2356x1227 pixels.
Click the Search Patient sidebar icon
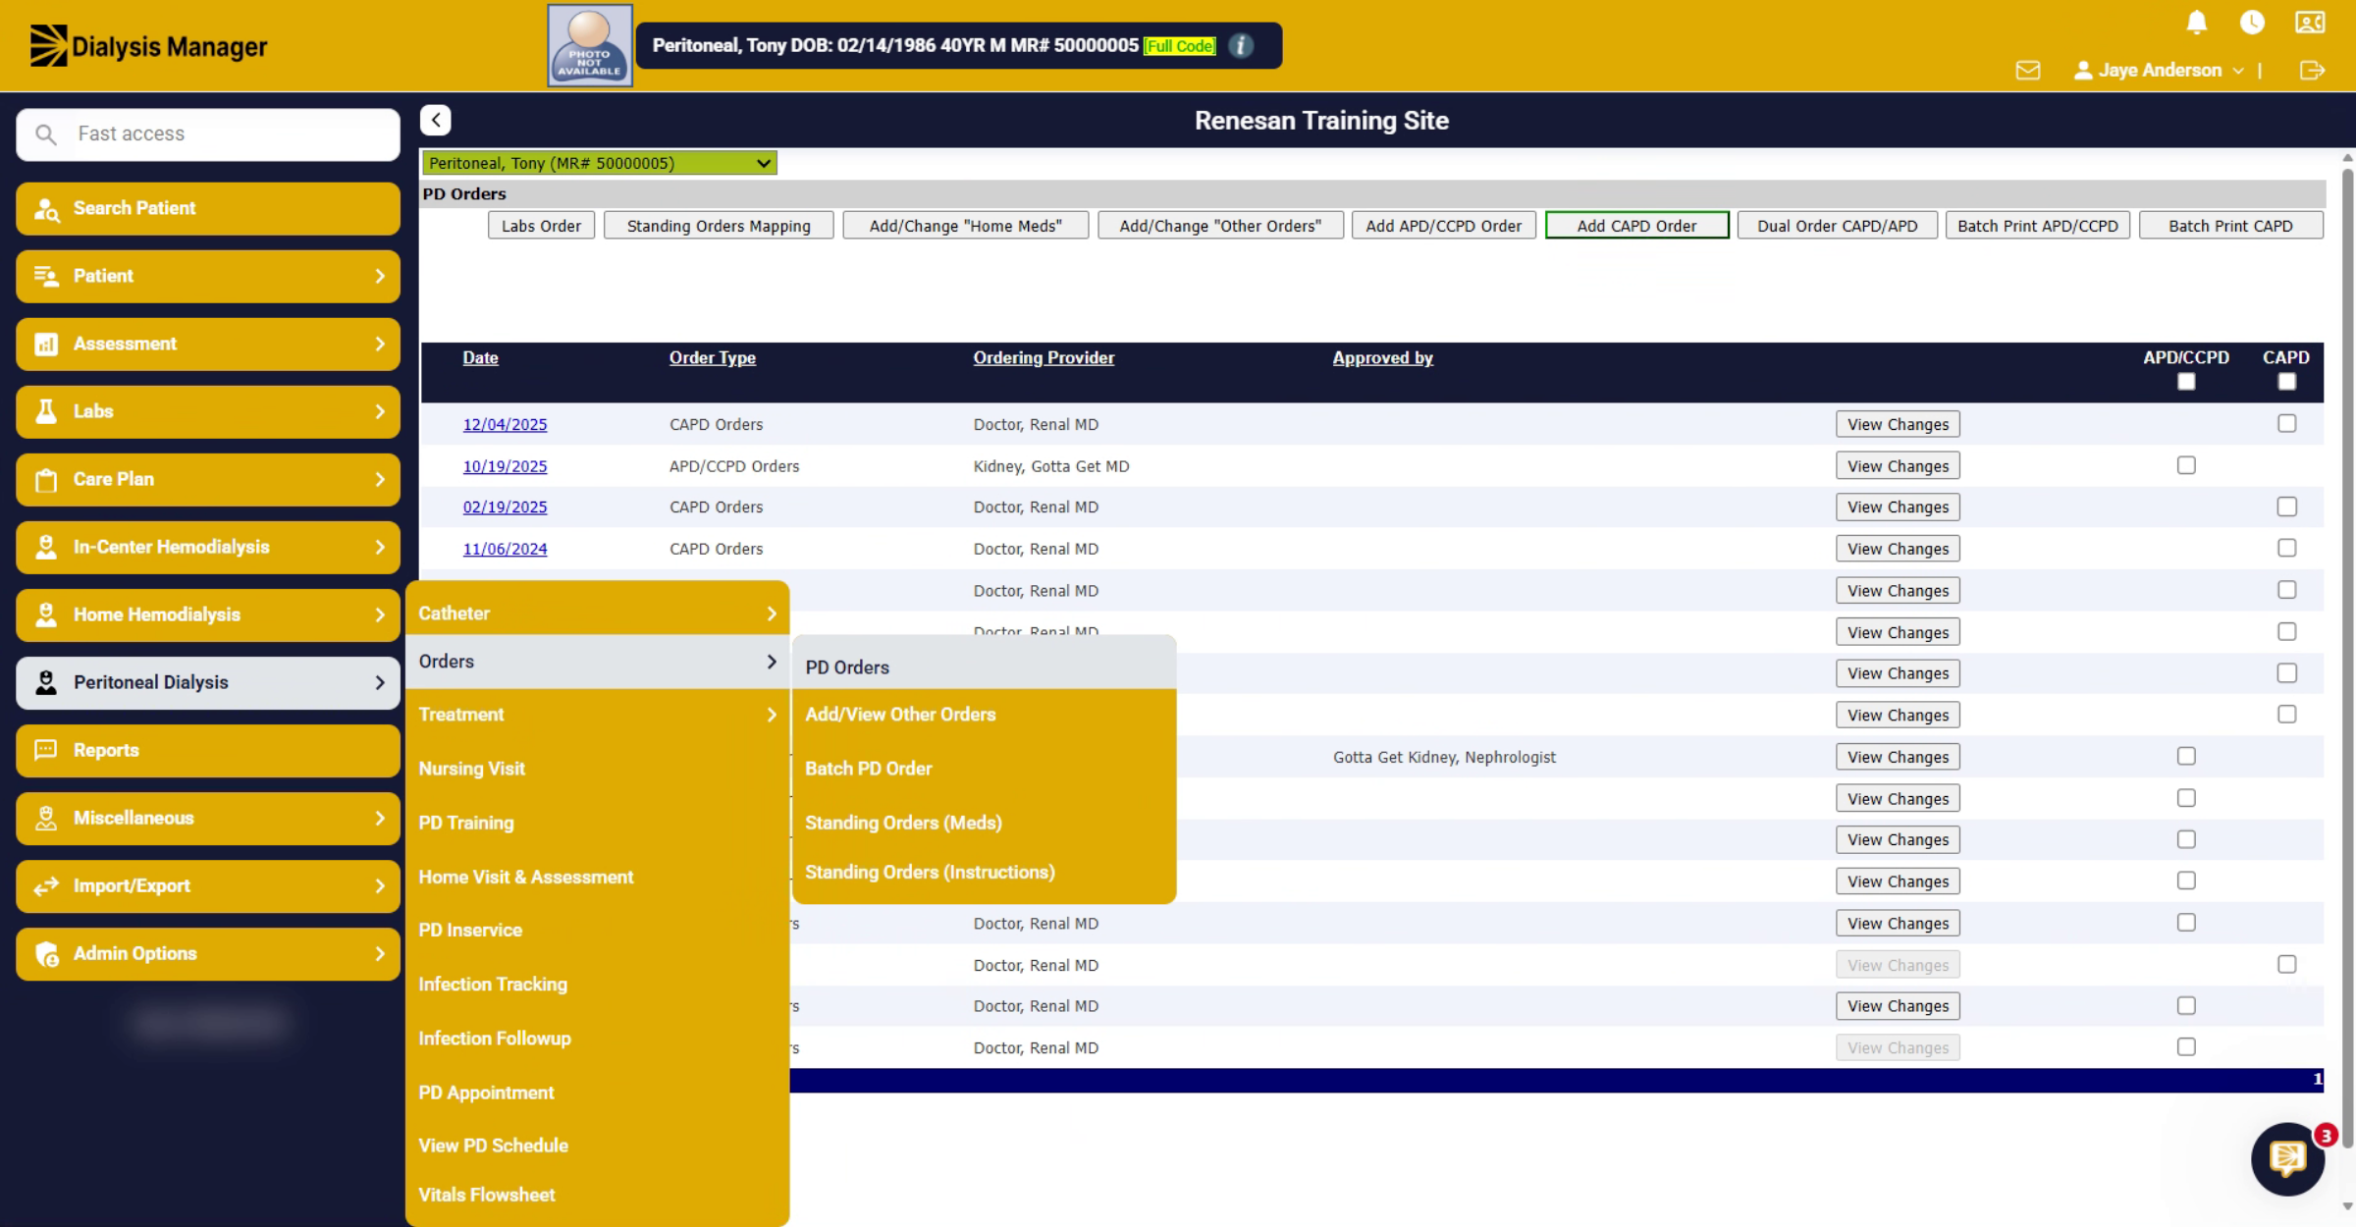[x=46, y=208]
